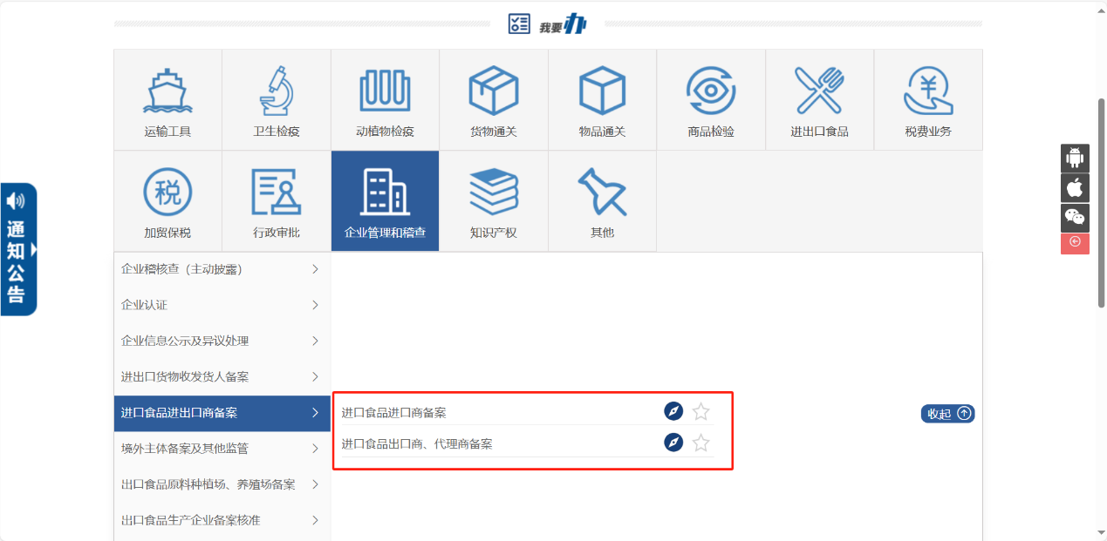Screen dimensions: 1107x541
Task: Select the 动植物检疫 test tubes icon
Action: [385, 91]
